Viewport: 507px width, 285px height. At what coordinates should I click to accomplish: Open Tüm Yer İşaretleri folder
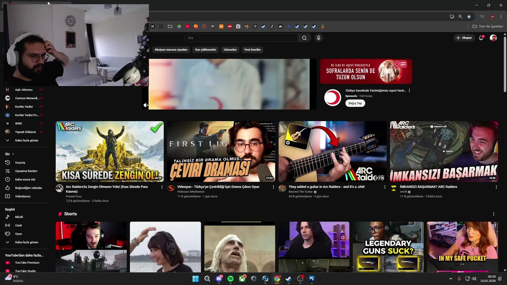tap(488, 27)
